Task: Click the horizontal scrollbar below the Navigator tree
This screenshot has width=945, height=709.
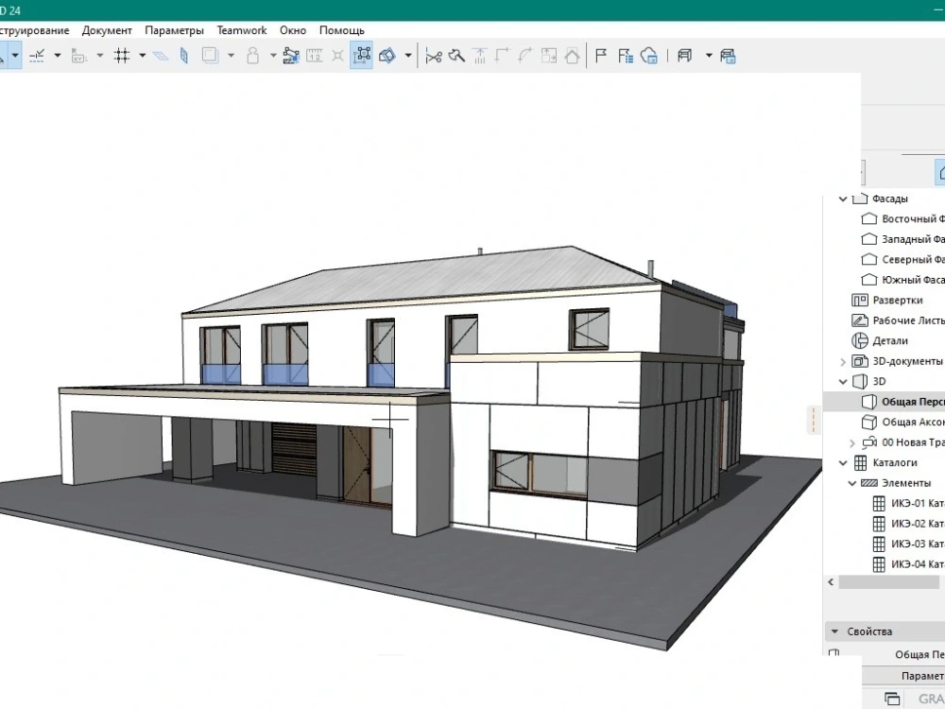Action: [888, 582]
